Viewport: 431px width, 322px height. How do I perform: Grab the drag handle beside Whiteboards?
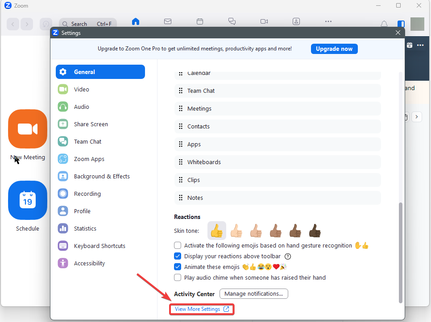181,162
